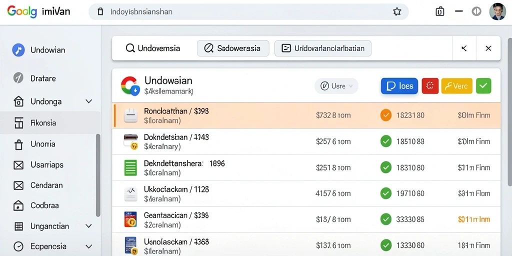Toggle green check status for Dokndetsian row

click(x=386, y=141)
